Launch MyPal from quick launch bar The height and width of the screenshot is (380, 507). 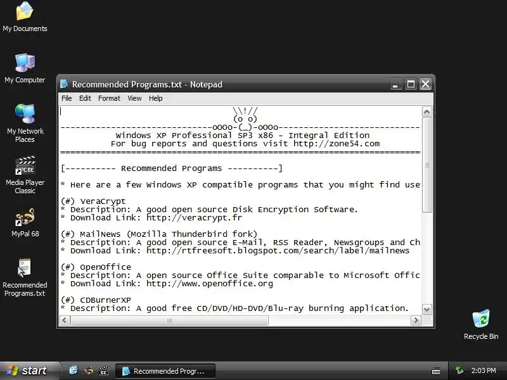89,370
